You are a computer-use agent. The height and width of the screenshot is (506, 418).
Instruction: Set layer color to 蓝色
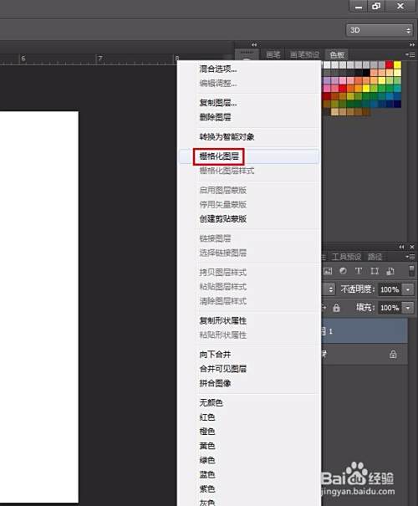[x=249, y=475]
